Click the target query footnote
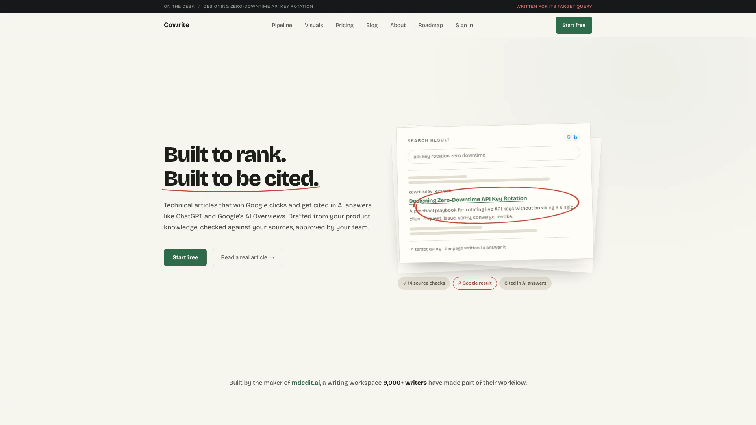Image resolution: width=756 pixels, height=425 pixels. click(458, 248)
